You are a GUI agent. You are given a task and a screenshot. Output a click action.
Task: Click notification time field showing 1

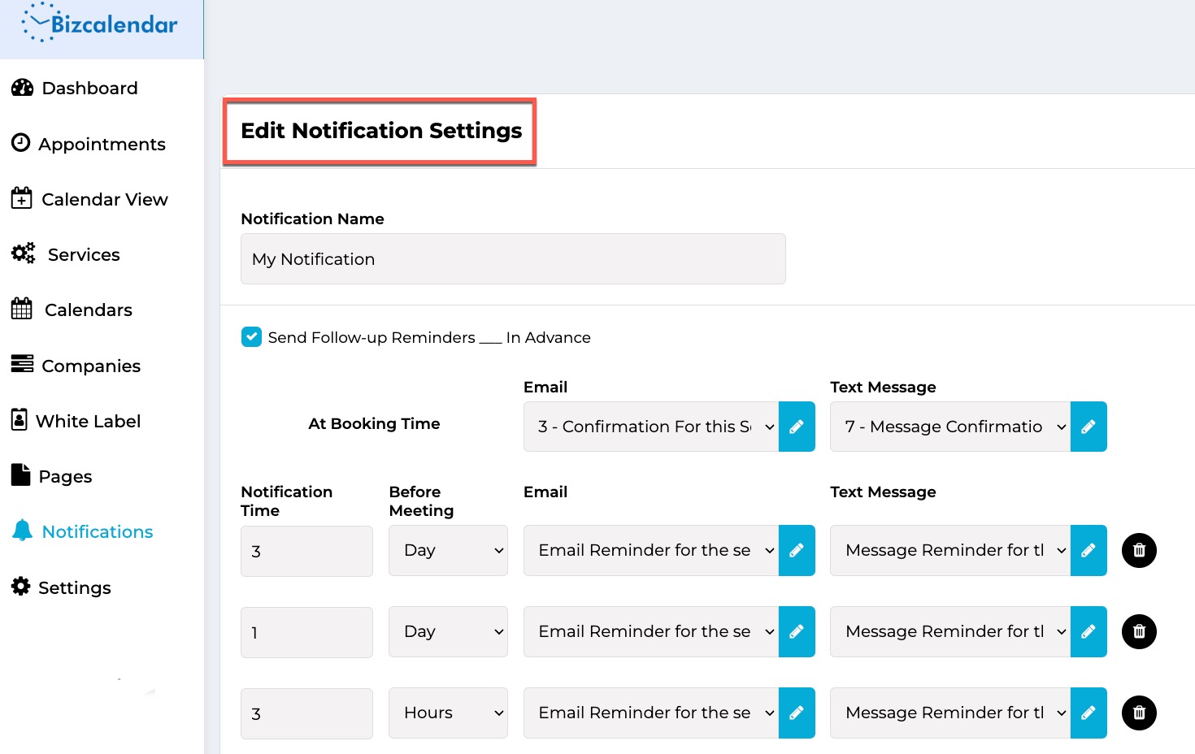(306, 632)
